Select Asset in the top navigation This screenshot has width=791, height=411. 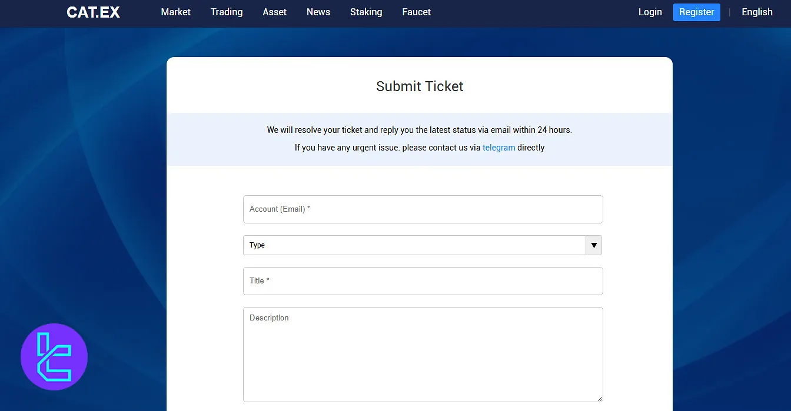click(274, 12)
